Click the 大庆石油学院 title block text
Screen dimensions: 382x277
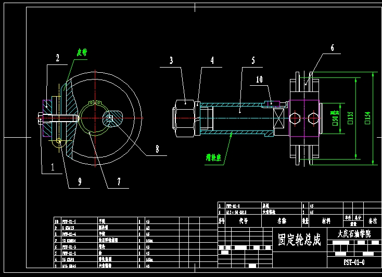point(354,234)
